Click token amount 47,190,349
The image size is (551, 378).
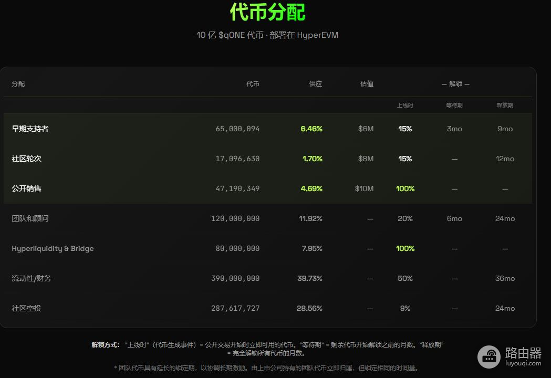click(x=237, y=188)
